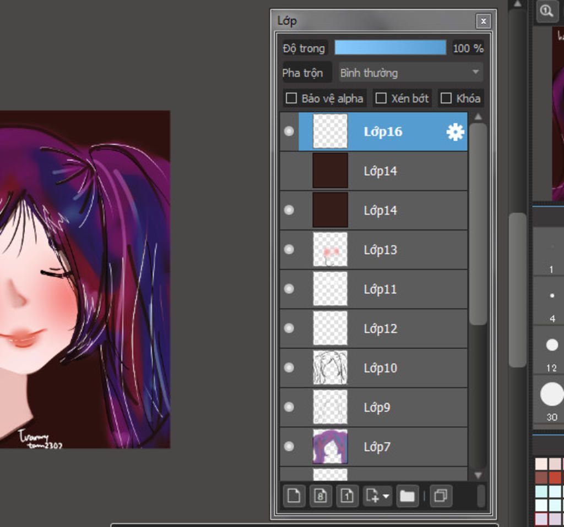This screenshot has width=564, height=527.
Task: Click the visible Lớp14 layer thumbnail
Action: (x=330, y=210)
